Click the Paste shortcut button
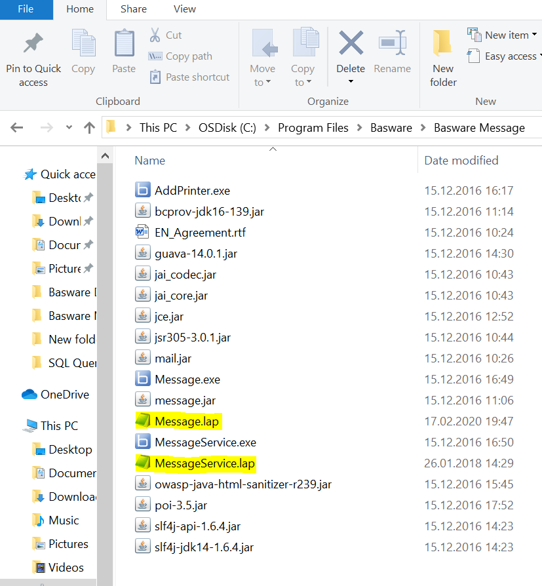Image resolution: width=542 pixels, height=586 pixels. point(189,77)
